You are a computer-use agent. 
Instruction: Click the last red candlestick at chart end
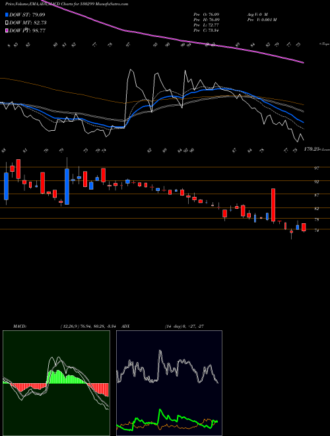tap(304, 227)
